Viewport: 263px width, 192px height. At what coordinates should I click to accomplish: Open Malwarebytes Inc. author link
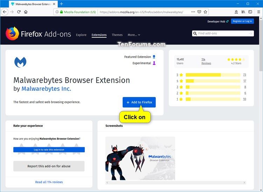(46, 89)
